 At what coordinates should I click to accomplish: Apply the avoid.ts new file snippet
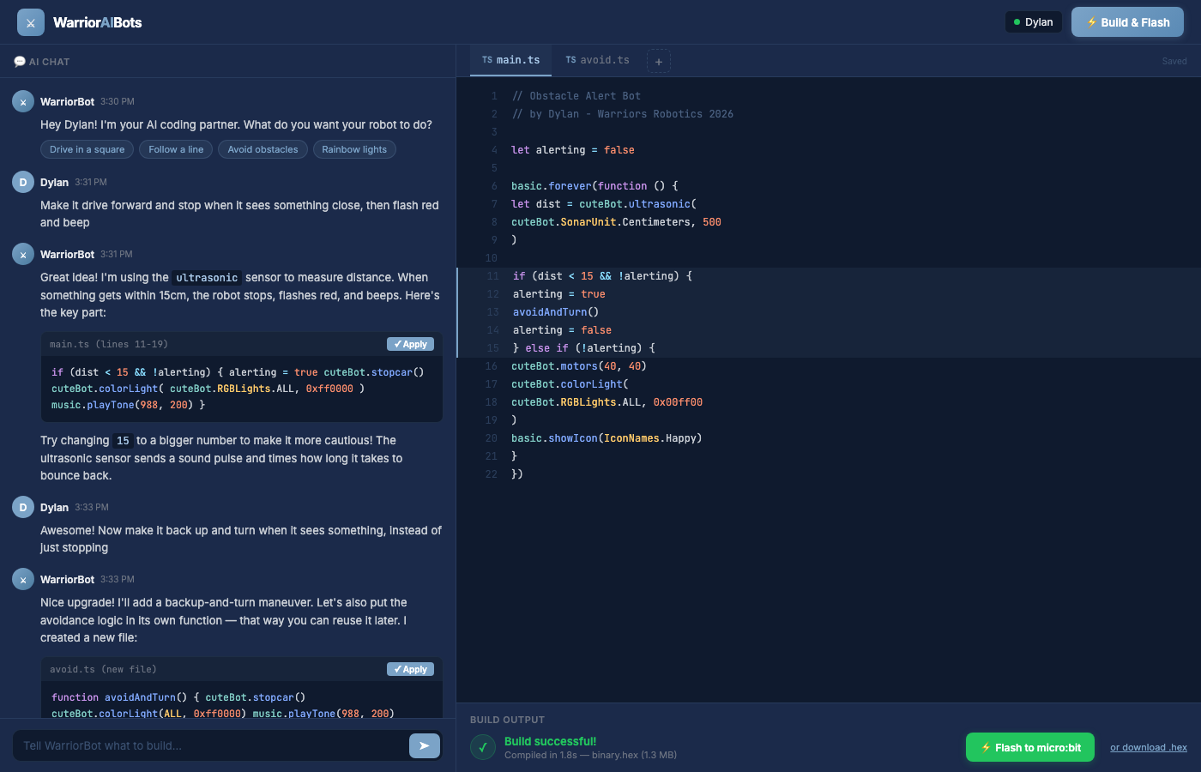tap(410, 668)
